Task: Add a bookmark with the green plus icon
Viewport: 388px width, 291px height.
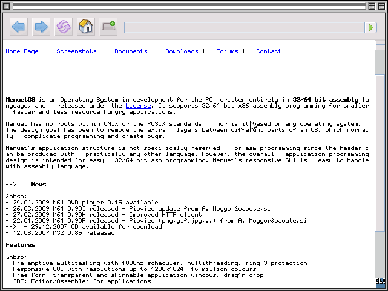Action: click(x=108, y=27)
